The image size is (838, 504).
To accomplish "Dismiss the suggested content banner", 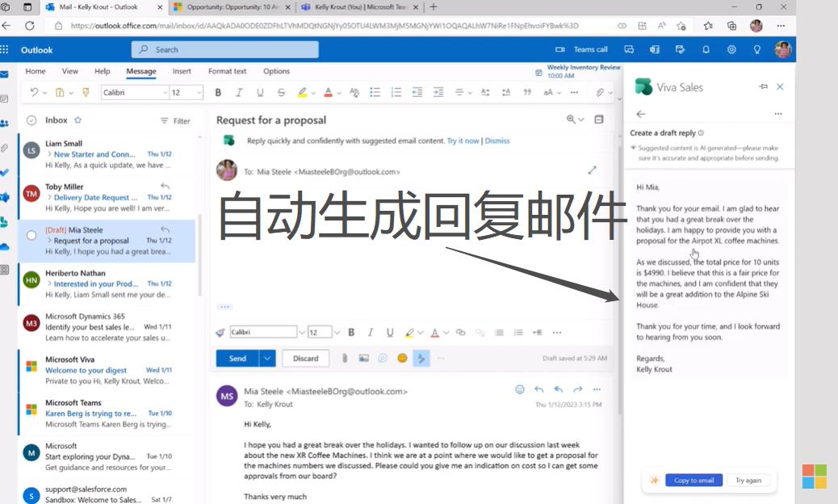I will tap(497, 141).
